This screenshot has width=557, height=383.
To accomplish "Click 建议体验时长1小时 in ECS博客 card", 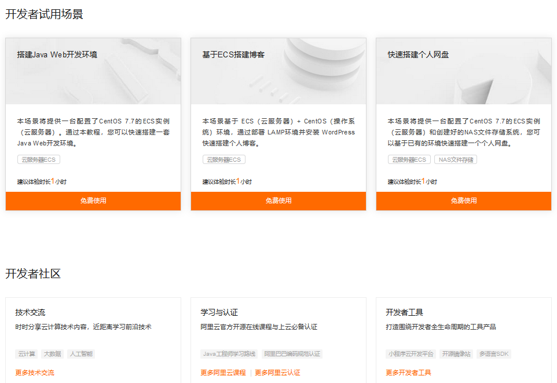I will [227, 181].
